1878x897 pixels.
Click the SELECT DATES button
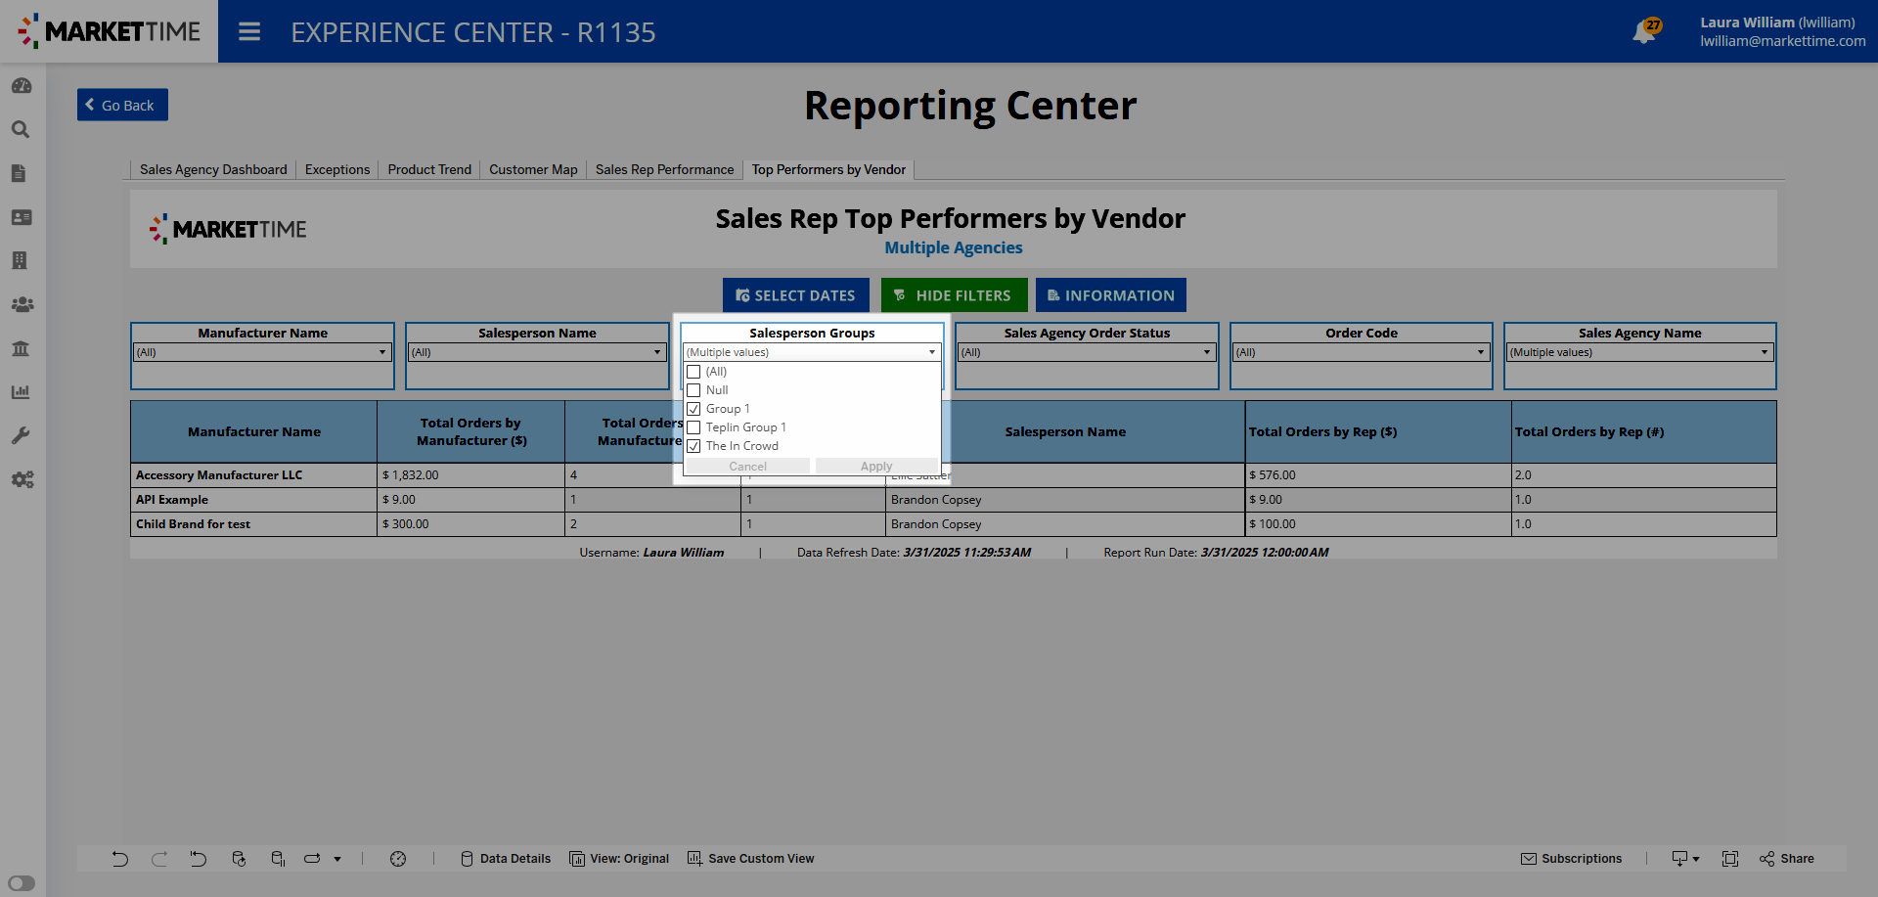tap(796, 295)
